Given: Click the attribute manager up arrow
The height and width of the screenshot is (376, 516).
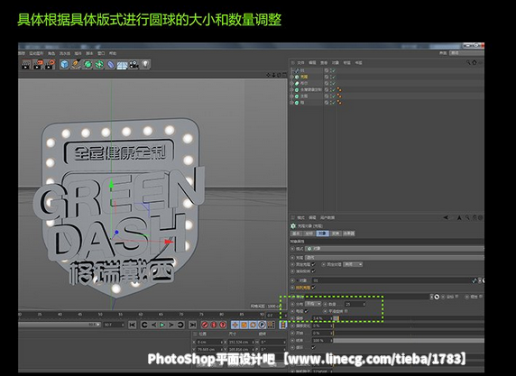Looking at the screenshot, I should (459, 217).
